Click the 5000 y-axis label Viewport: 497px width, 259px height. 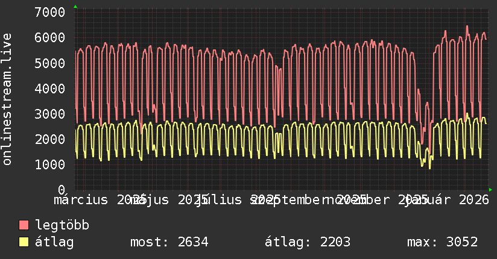(50, 63)
